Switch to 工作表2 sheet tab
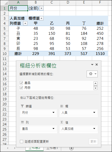Image resolution: width=112 pixels, height=152 pixels. [x=34, y=148]
